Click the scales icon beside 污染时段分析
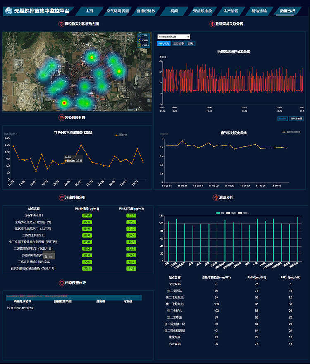Screen dimensions: 310x364 (x=61, y=118)
